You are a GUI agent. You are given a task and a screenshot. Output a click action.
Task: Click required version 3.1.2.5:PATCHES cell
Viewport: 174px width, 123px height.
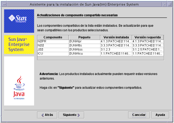[x=148, y=50]
